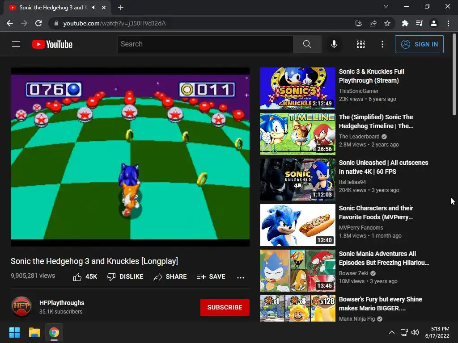The width and height of the screenshot is (458, 343).
Task: Share this page icon in address bar
Action: pyautogui.click(x=373, y=23)
